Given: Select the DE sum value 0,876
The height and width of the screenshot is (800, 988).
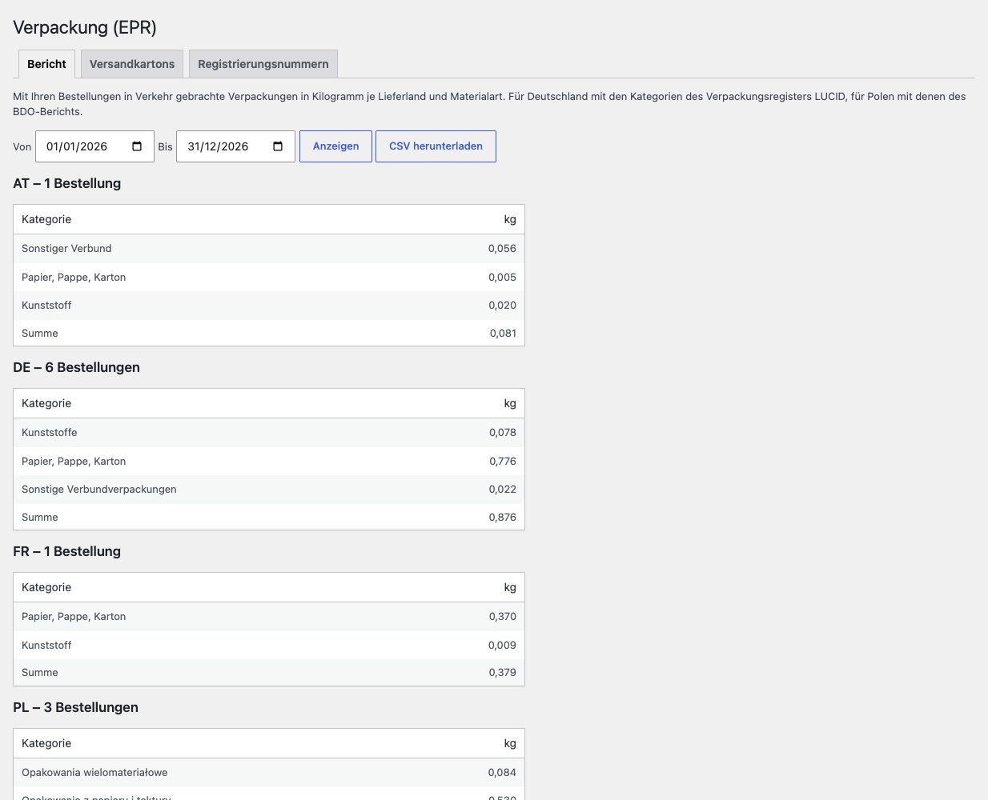Looking at the screenshot, I should coord(503,518).
